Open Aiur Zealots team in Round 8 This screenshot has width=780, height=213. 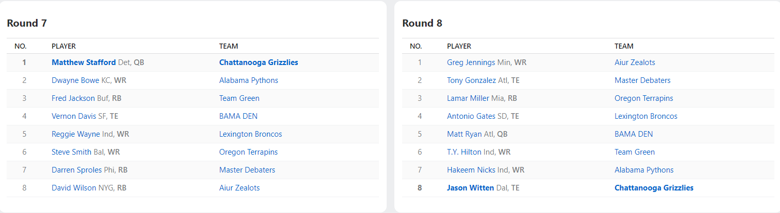(635, 62)
